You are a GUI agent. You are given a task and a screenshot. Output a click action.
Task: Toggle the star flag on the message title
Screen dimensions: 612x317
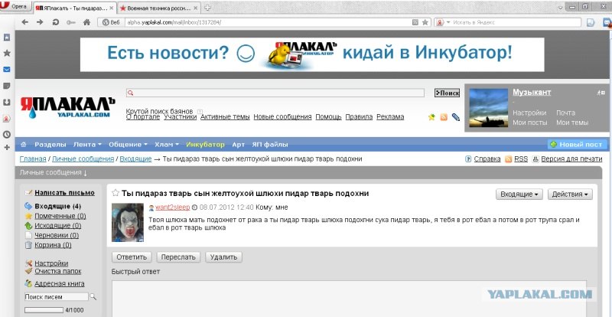[116, 193]
